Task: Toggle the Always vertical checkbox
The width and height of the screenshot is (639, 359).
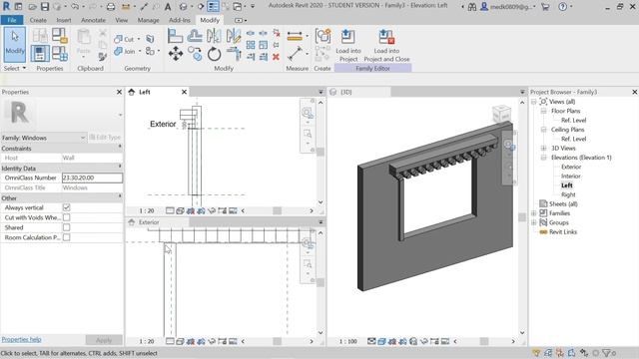Action: click(67, 207)
